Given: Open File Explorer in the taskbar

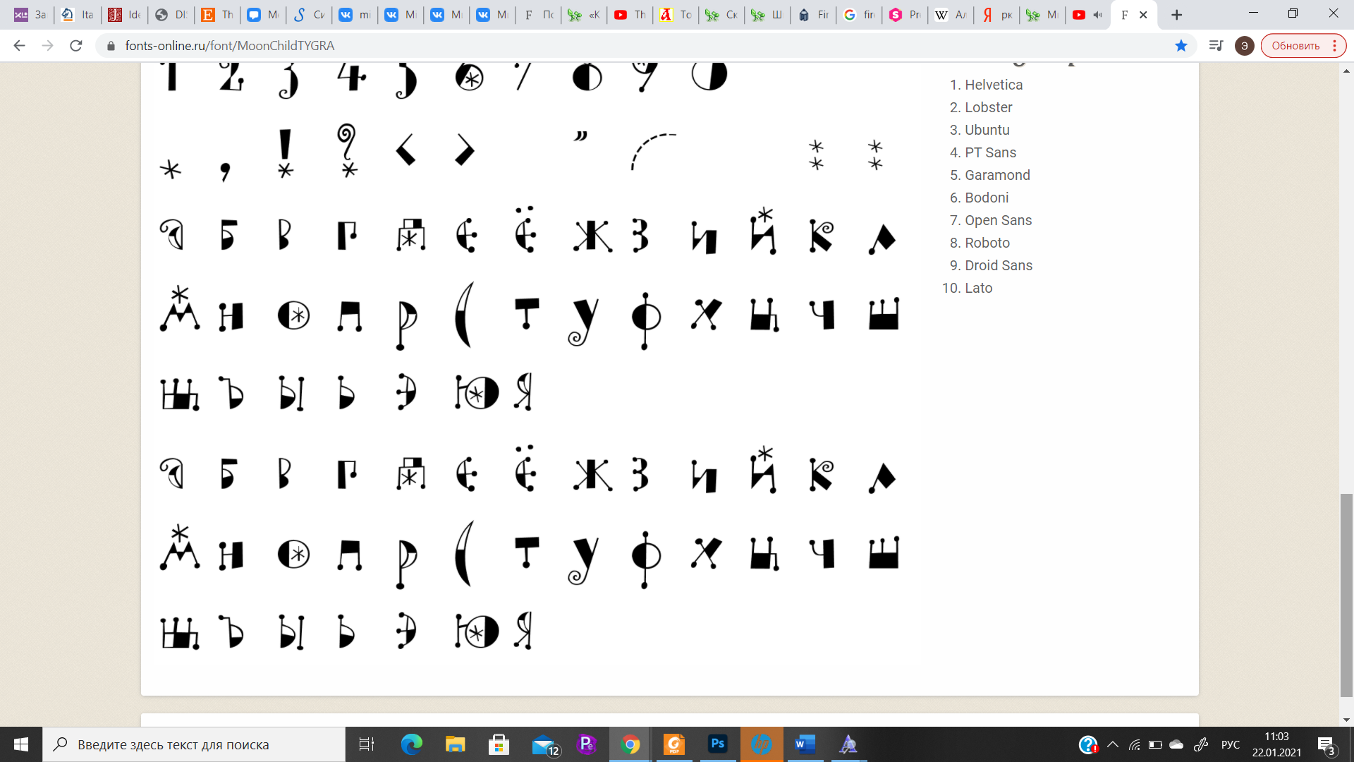Looking at the screenshot, I should click(455, 744).
